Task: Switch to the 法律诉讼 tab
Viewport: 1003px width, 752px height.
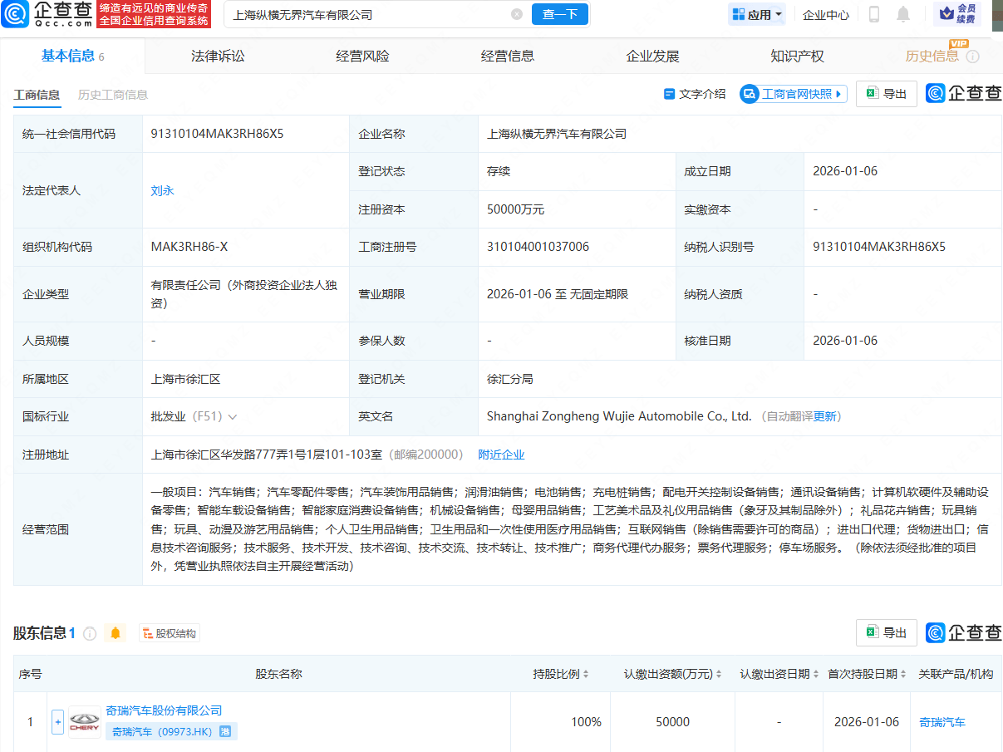Action: click(218, 57)
